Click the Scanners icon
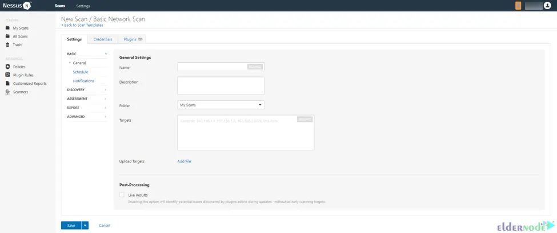Image resolution: width=557 pixels, height=233 pixels. pyautogui.click(x=7, y=92)
